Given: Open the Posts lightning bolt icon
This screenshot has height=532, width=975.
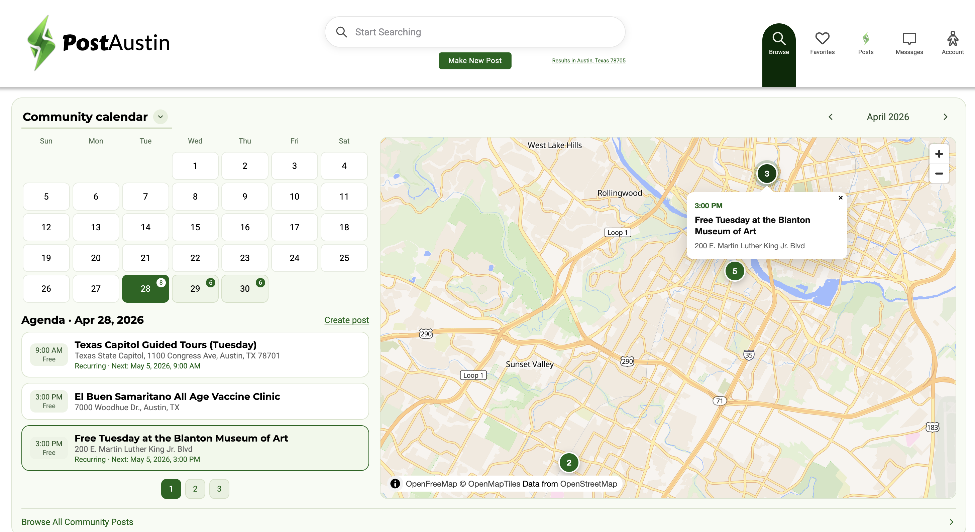Looking at the screenshot, I should click(866, 43).
